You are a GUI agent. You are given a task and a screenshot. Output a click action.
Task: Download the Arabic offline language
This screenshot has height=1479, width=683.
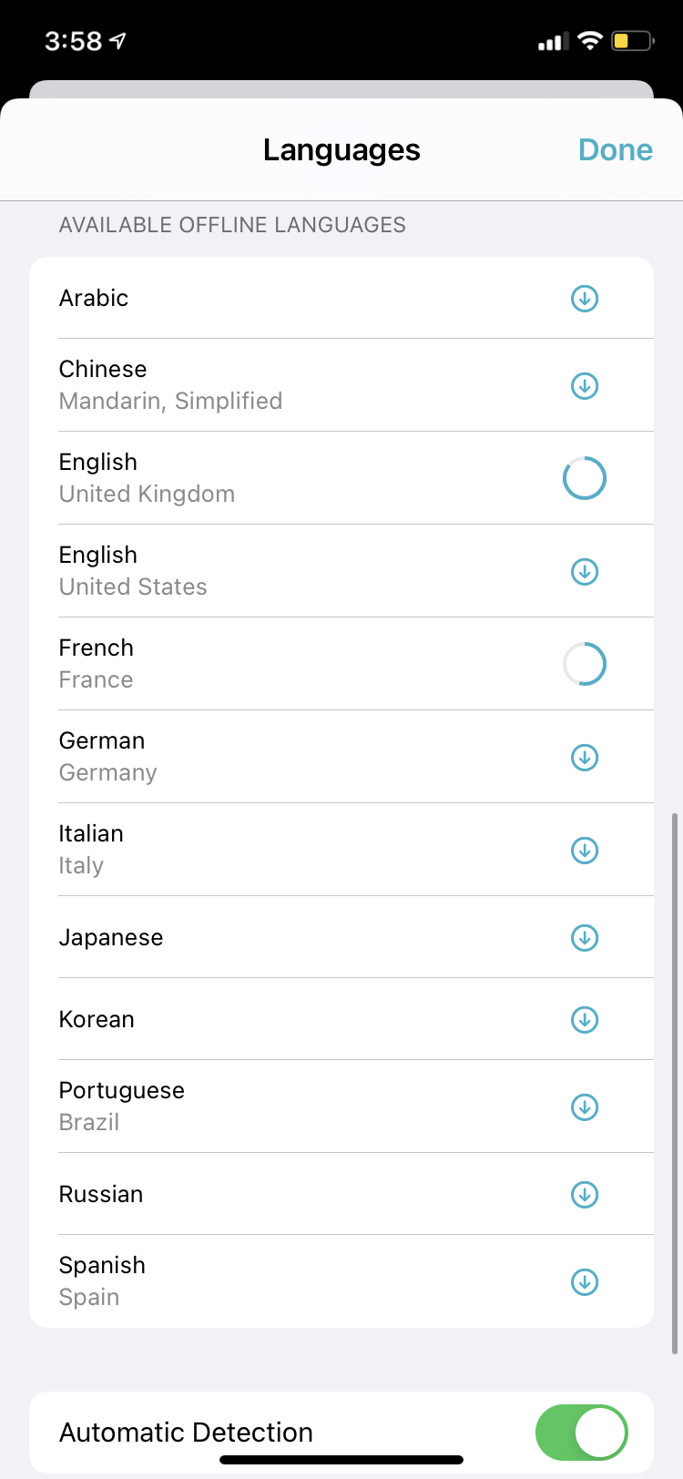585,299
